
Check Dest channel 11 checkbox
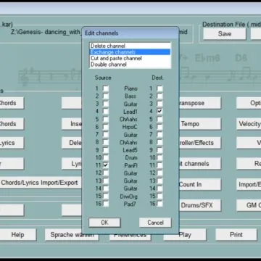pyautogui.click(x=159, y=165)
